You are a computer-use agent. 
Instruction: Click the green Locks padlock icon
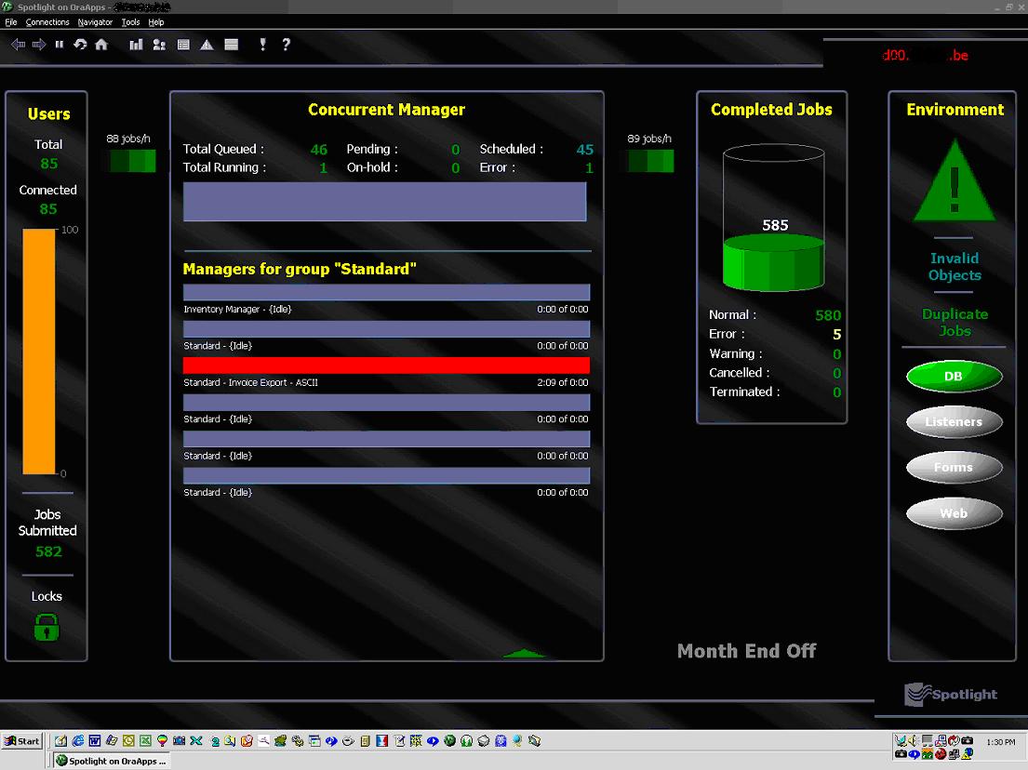click(x=47, y=627)
